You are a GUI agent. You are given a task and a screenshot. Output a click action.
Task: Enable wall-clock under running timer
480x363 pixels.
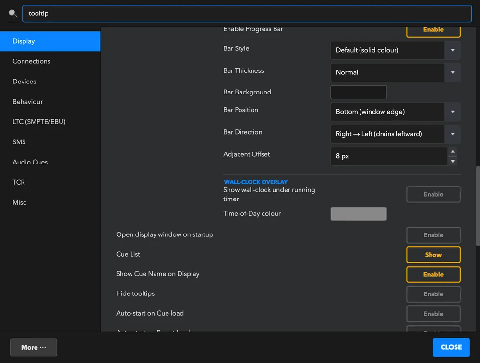pos(433,195)
